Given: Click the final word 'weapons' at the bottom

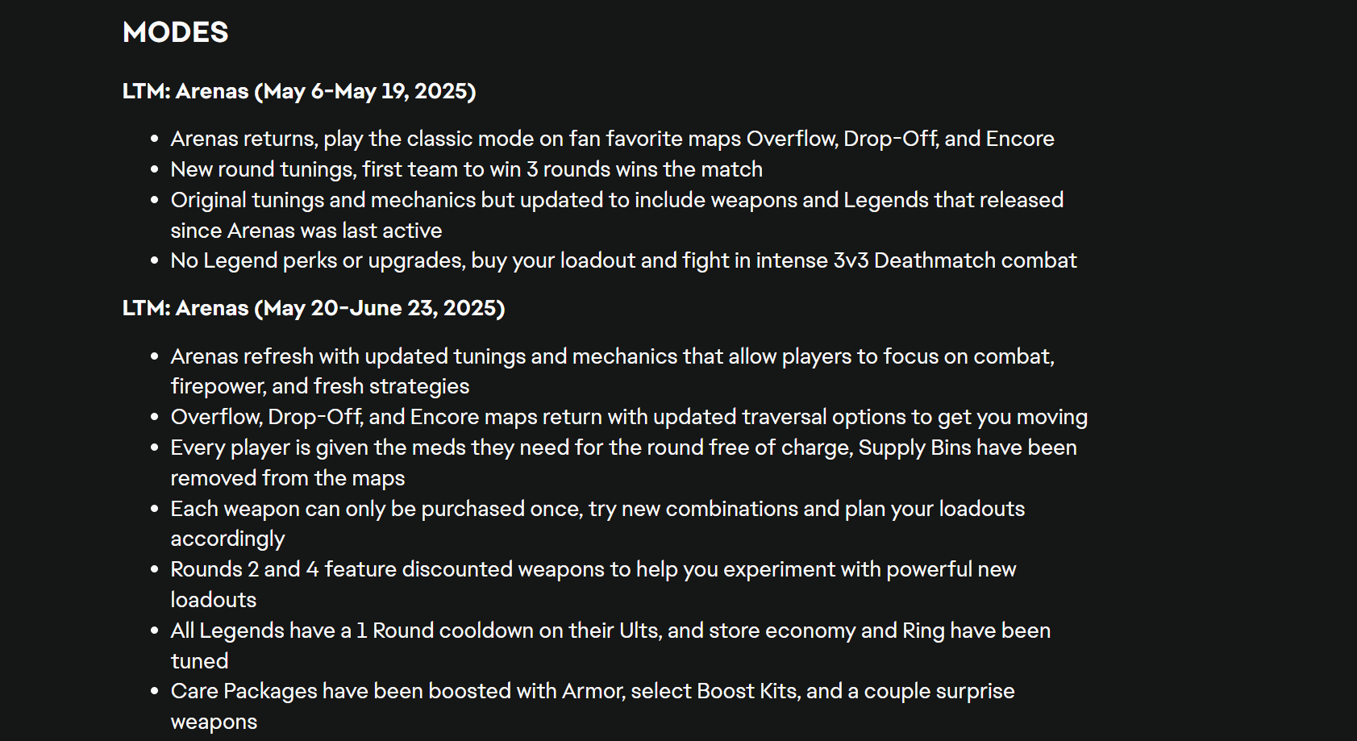Looking at the screenshot, I should click(214, 722).
